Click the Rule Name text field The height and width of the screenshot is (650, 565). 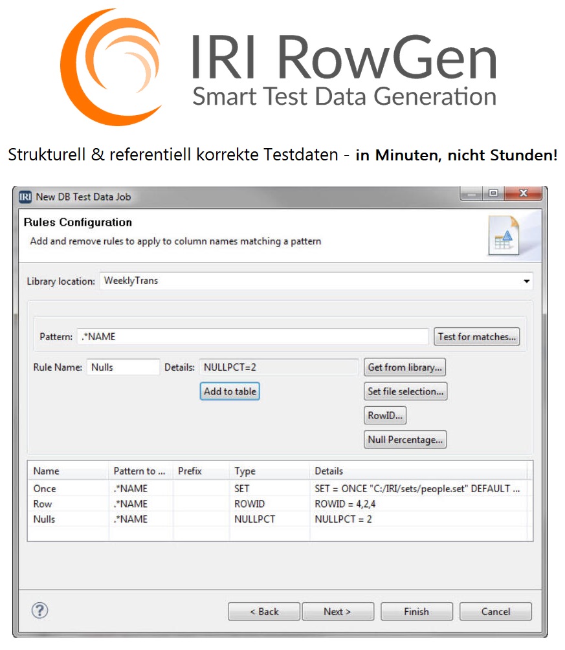click(x=123, y=367)
